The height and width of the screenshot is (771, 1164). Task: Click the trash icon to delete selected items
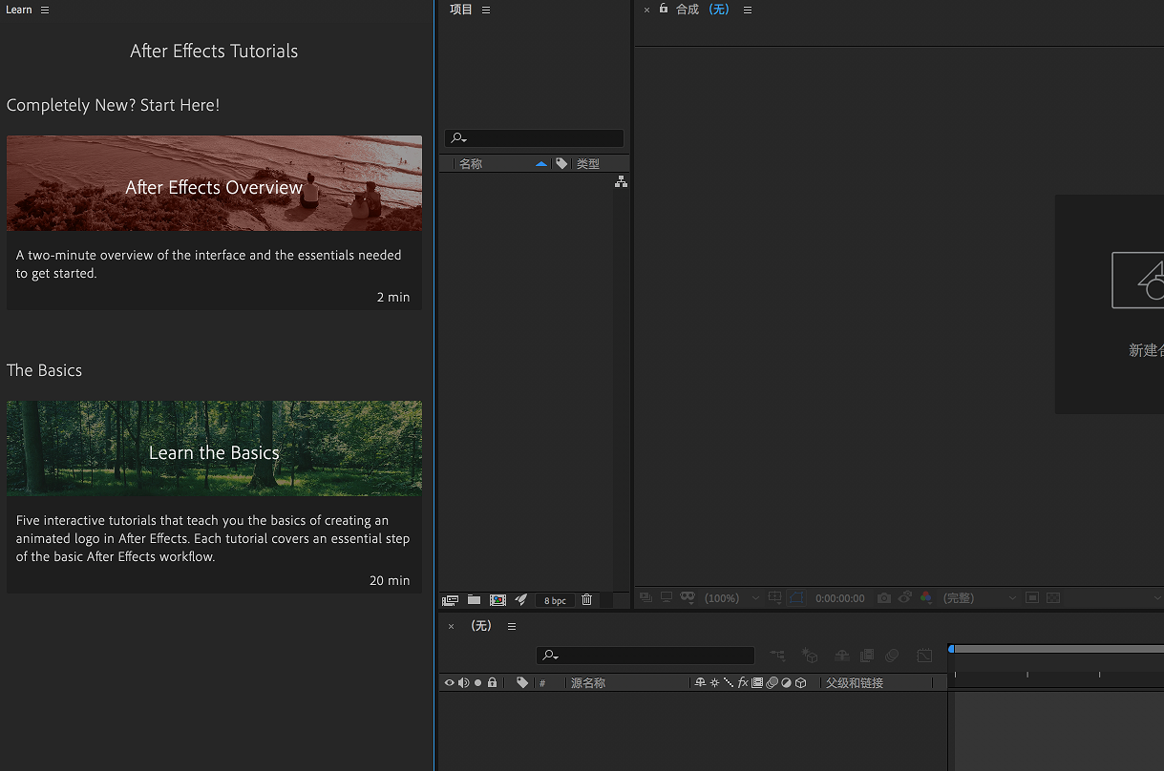(x=586, y=600)
